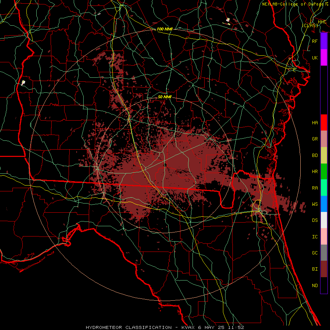The image size is (330, 330).
Task: Select the GR pinkish legend swatch
Action: [324, 139]
